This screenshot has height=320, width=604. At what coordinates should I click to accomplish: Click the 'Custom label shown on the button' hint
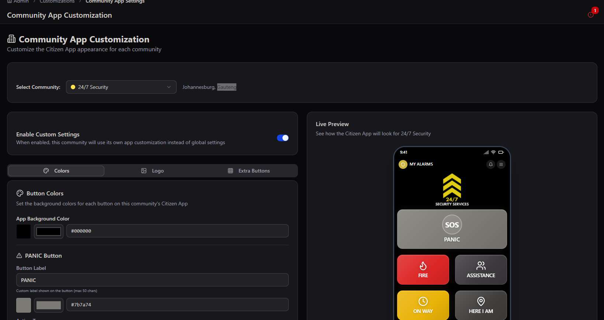point(57,291)
